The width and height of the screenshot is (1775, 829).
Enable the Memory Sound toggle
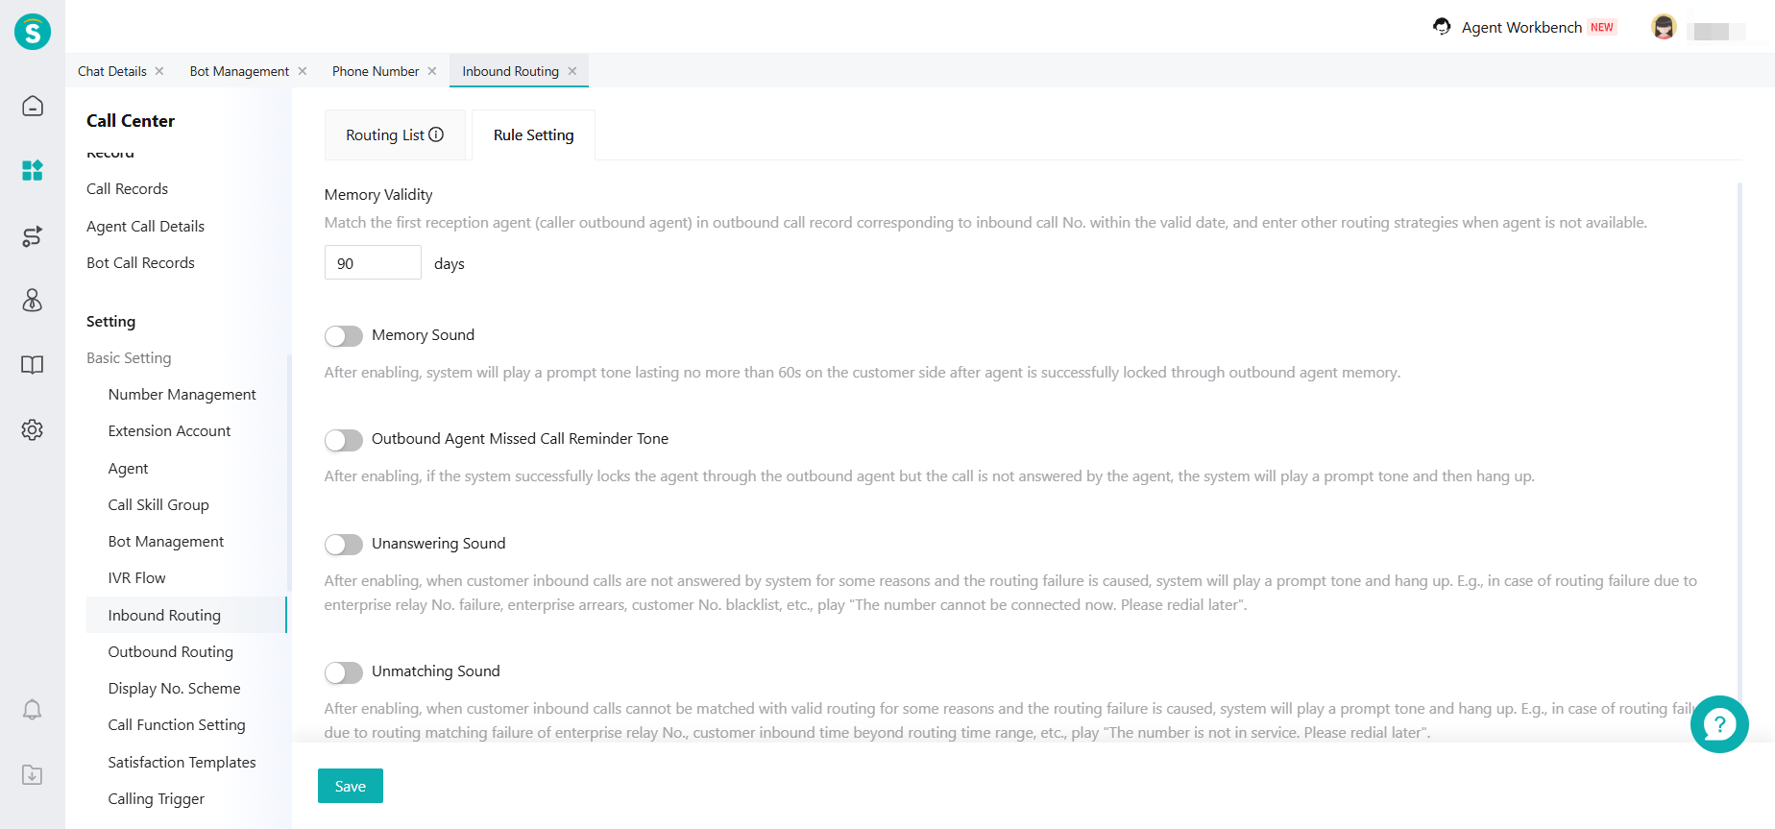point(344,336)
